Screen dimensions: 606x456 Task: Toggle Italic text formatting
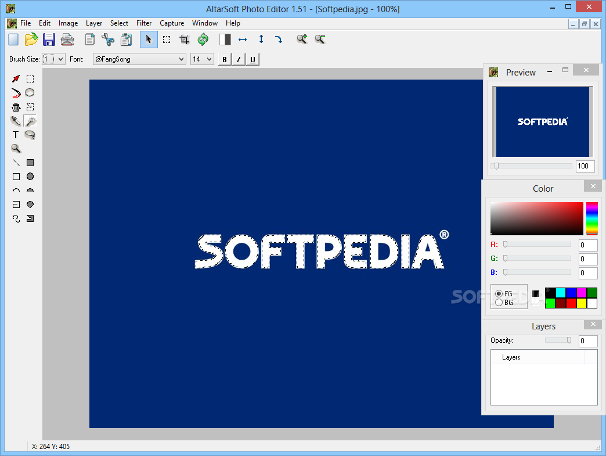pos(239,60)
